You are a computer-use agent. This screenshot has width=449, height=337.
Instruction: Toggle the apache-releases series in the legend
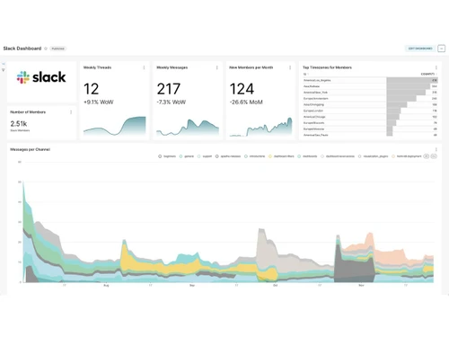(228, 156)
